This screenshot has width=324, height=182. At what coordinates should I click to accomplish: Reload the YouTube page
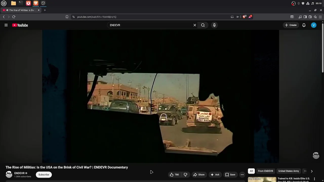(x=14, y=17)
